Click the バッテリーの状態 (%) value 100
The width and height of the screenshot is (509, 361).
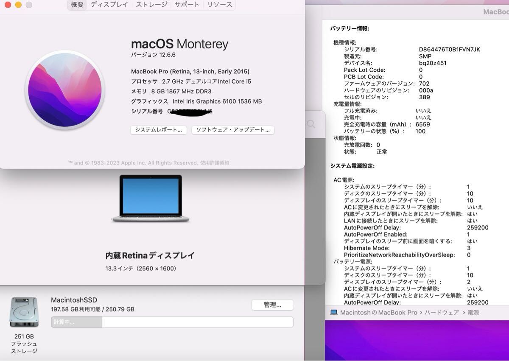(x=420, y=131)
